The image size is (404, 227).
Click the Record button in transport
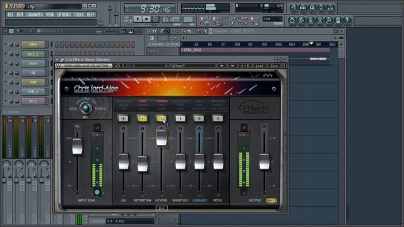155,19
